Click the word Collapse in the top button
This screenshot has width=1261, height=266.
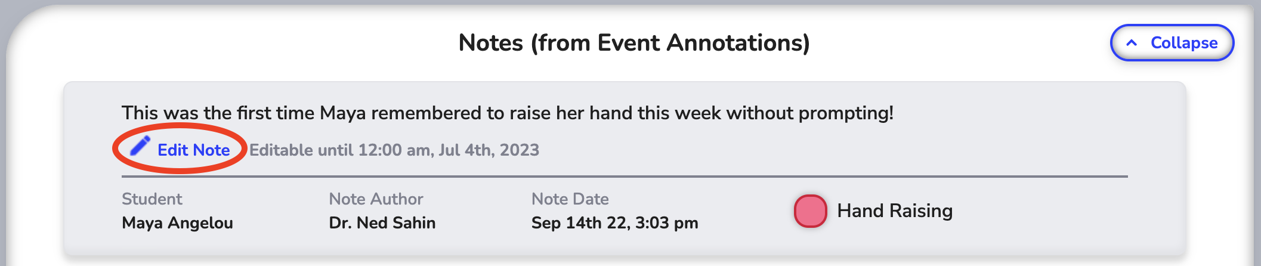click(1184, 43)
